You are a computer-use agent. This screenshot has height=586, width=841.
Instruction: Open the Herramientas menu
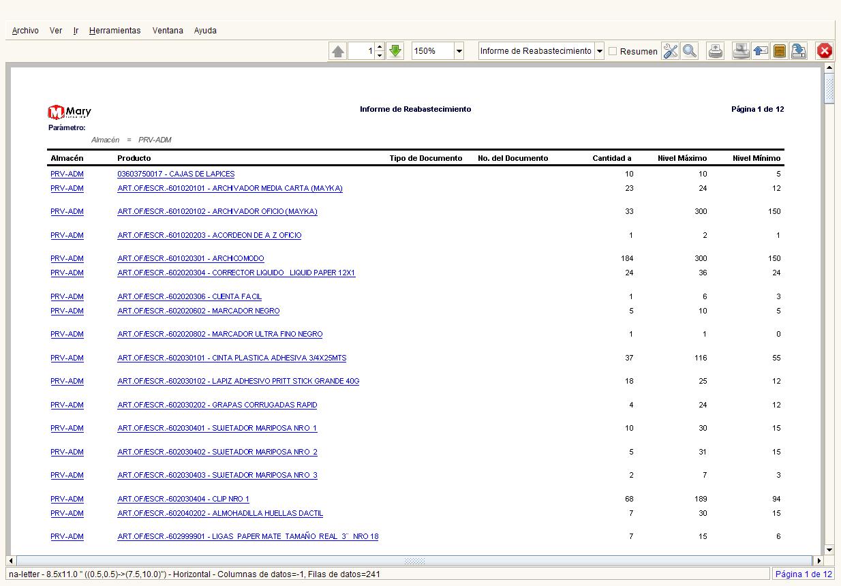click(x=114, y=31)
